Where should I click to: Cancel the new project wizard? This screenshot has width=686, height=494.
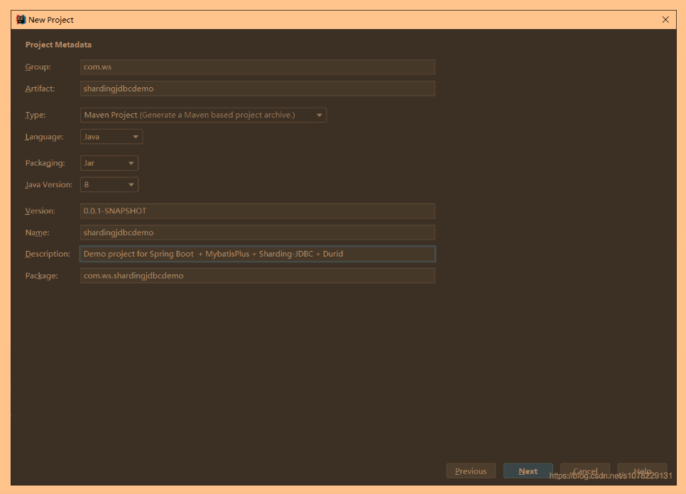(x=585, y=471)
